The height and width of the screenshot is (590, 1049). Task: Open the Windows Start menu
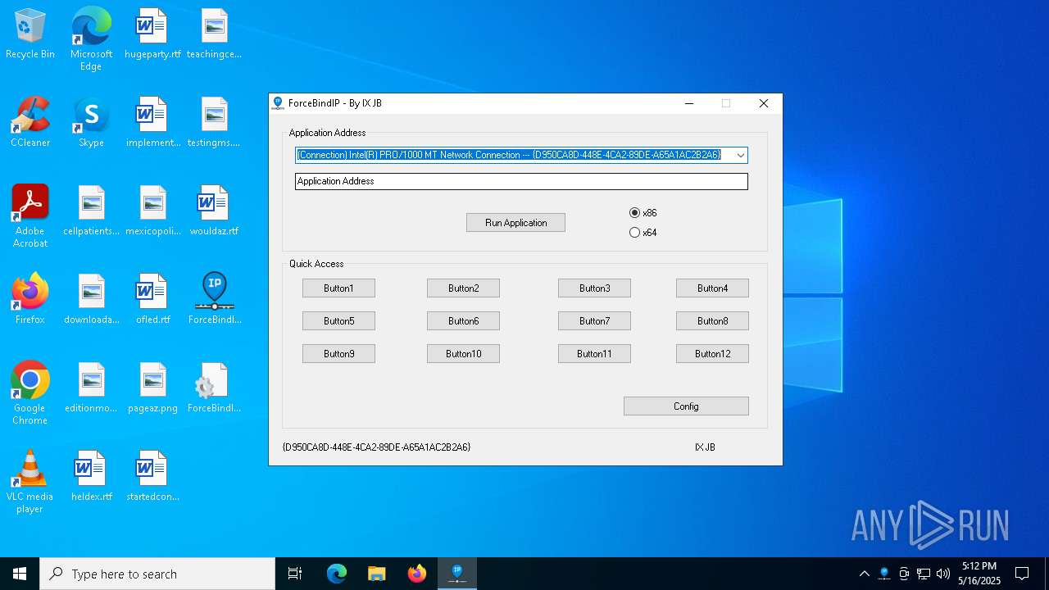click(20, 574)
